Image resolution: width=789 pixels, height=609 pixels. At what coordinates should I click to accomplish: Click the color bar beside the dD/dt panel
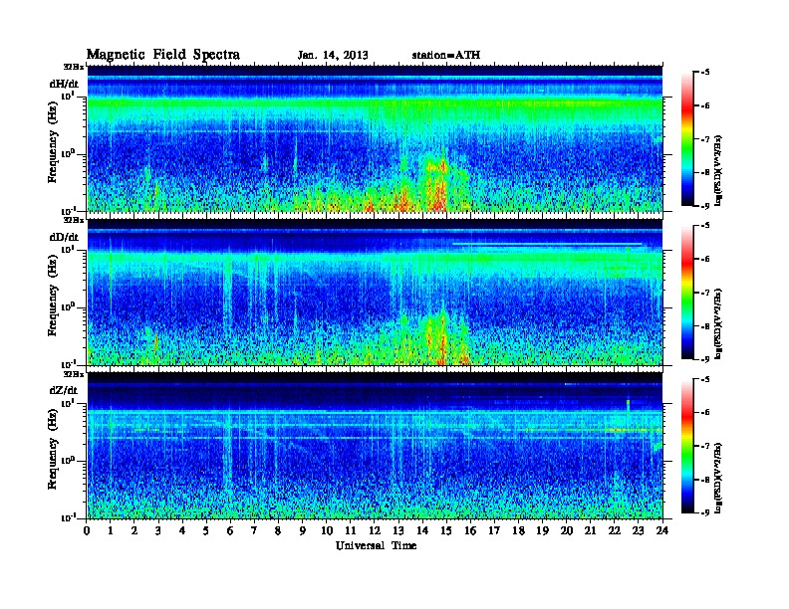[x=687, y=292]
